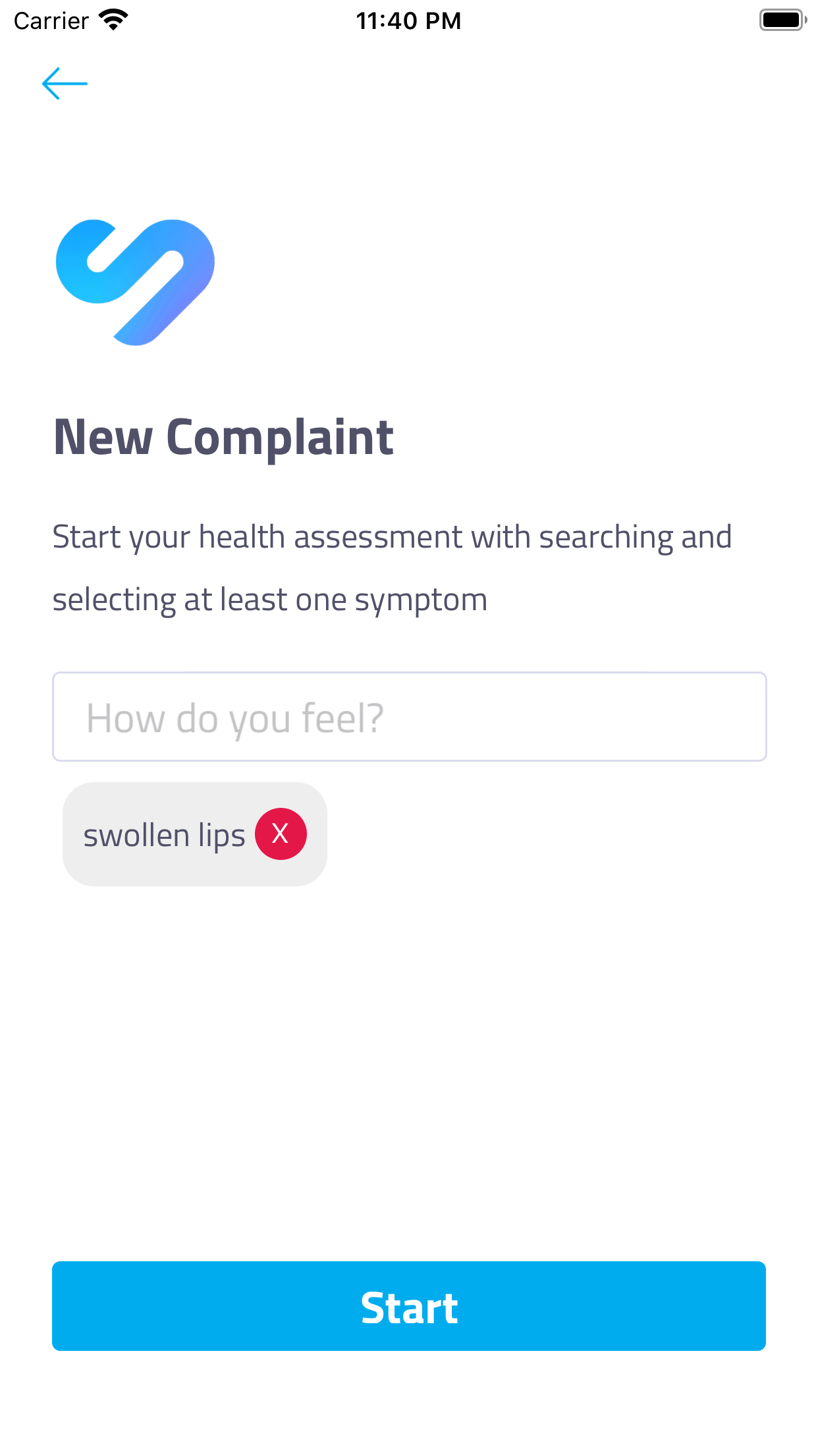Tap the battery indicator icon
This screenshot has height=1455, width=818.
[x=783, y=20]
